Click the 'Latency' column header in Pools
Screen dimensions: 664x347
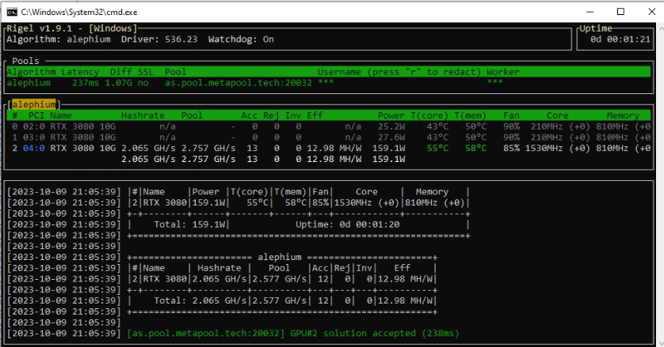point(80,72)
